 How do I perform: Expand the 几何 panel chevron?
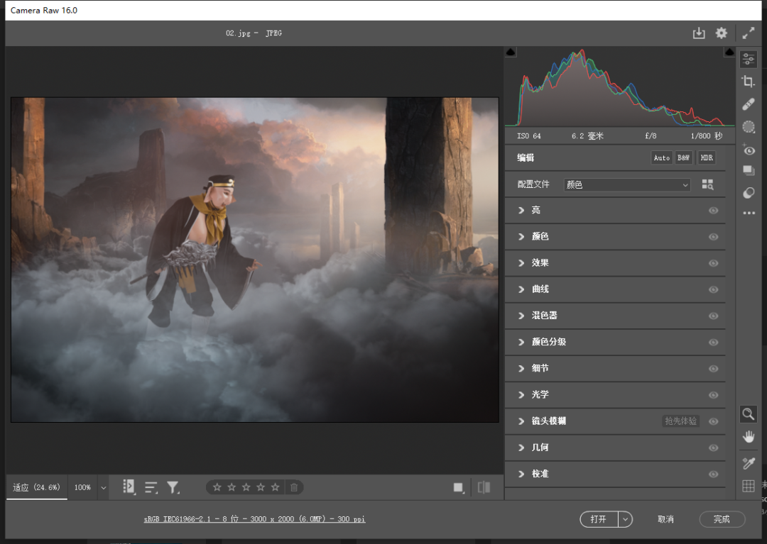(521, 448)
